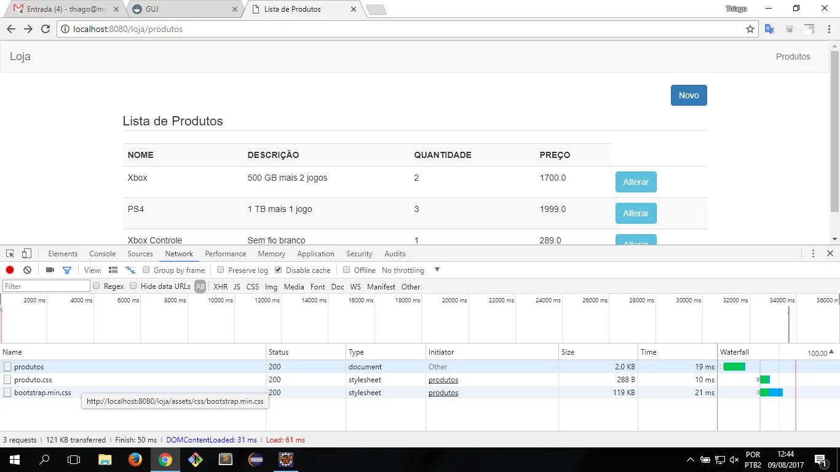Open Sublime Text from the taskbar

point(226,460)
